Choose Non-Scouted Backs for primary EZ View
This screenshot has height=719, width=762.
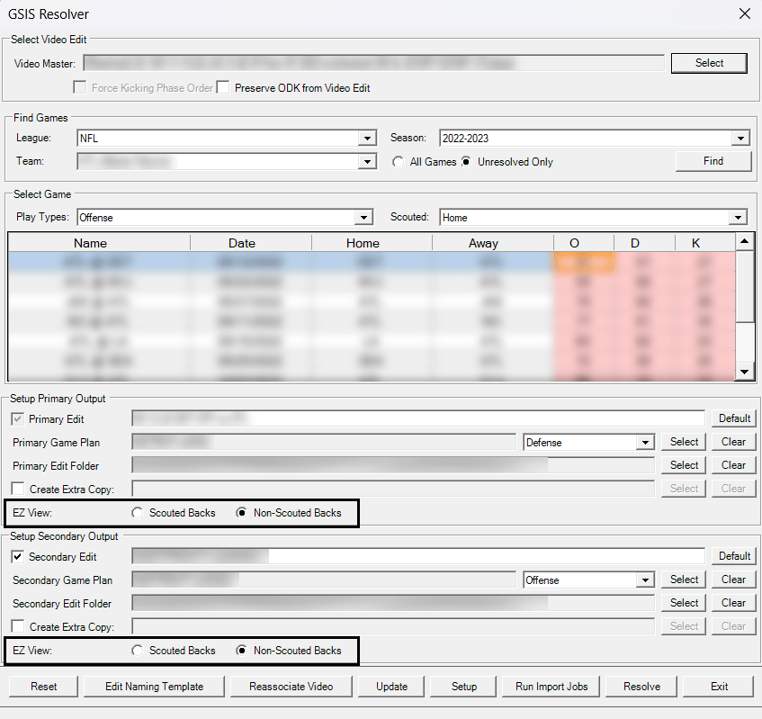click(241, 513)
